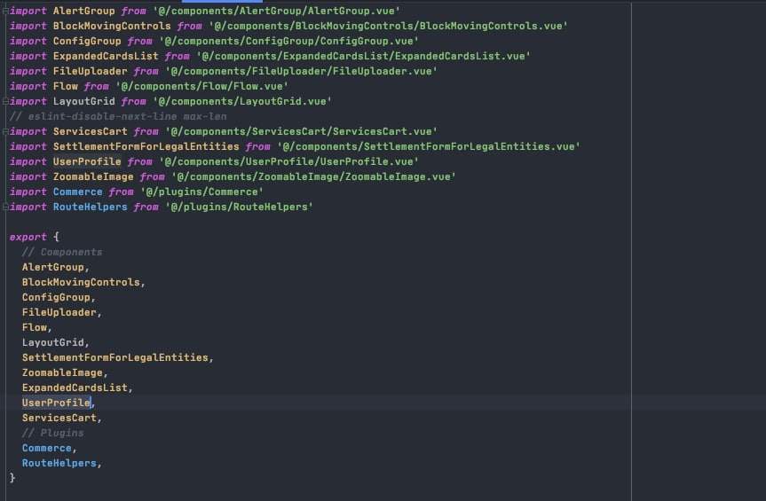Click selected UserProfile in the export list

(56, 403)
